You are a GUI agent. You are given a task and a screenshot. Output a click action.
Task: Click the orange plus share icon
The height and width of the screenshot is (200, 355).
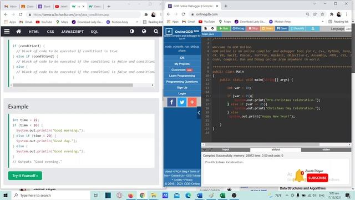tap(192, 102)
